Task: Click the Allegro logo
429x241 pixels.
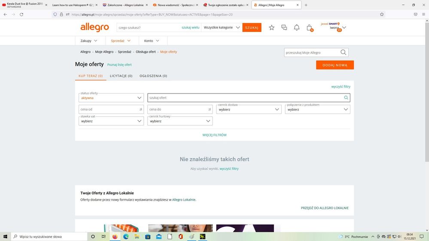Action: click(94, 27)
